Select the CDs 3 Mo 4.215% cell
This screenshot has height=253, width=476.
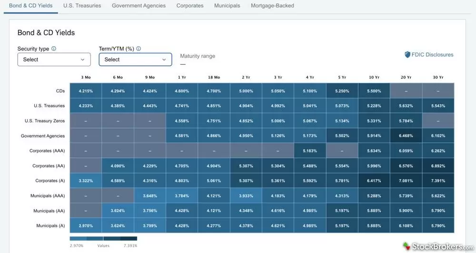click(86, 91)
